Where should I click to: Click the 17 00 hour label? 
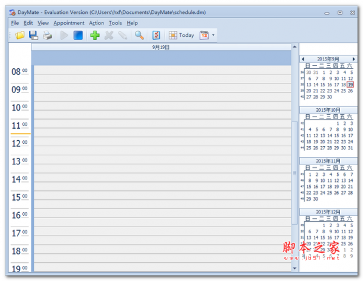(x=20, y=233)
